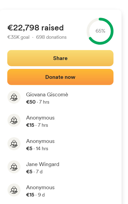Click the 65% progress ring

[100, 31]
